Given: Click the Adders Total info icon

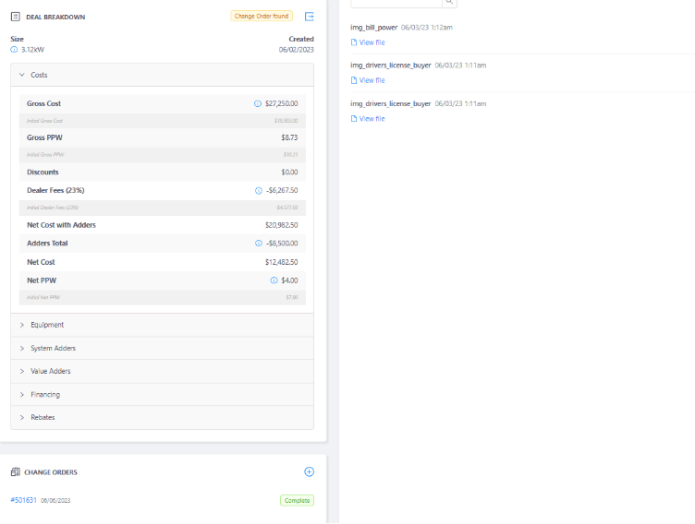Looking at the screenshot, I should tap(257, 244).
